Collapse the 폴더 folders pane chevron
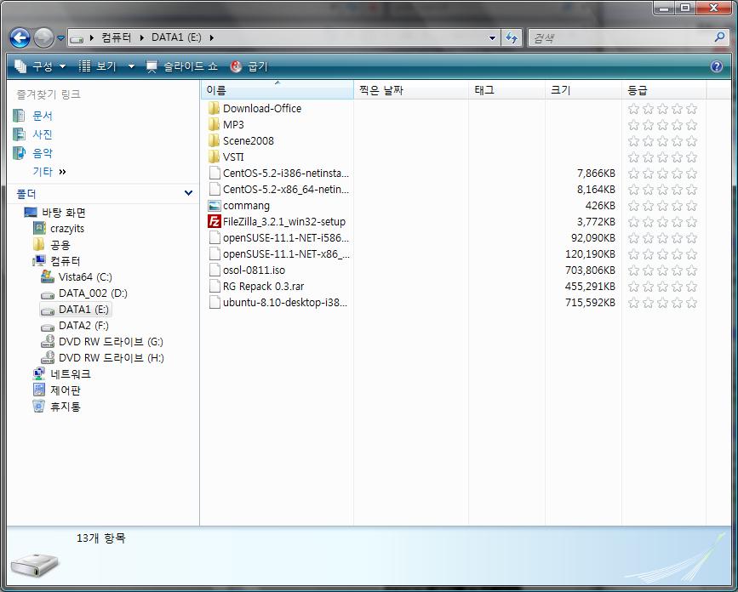Image resolution: width=738 pixels, height=592 pixels. point(188,193)
